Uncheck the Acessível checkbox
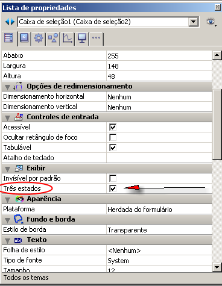The height and width of the screenshot is (286, 222). [113, 127]
